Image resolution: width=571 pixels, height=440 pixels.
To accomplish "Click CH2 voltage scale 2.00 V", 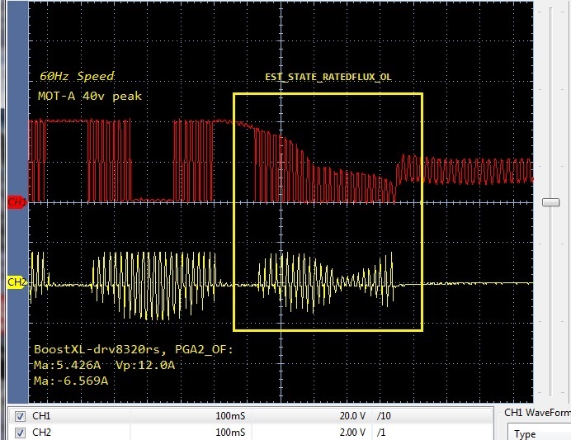I will click(352, 433).
